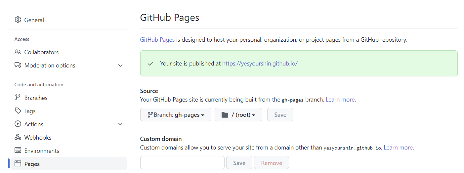This screenshot has width=464, height=173.
Task: Click Learn more under Source
Action: 340,100
